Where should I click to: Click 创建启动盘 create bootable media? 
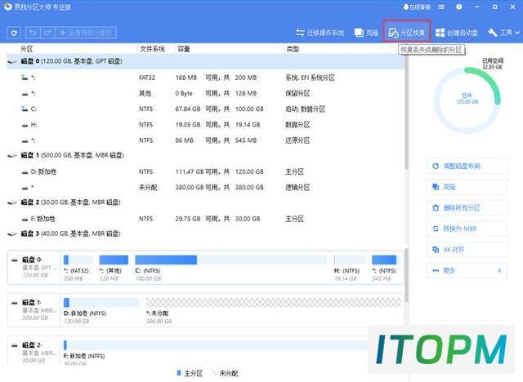pyautogui.click(x=457, y=33)
